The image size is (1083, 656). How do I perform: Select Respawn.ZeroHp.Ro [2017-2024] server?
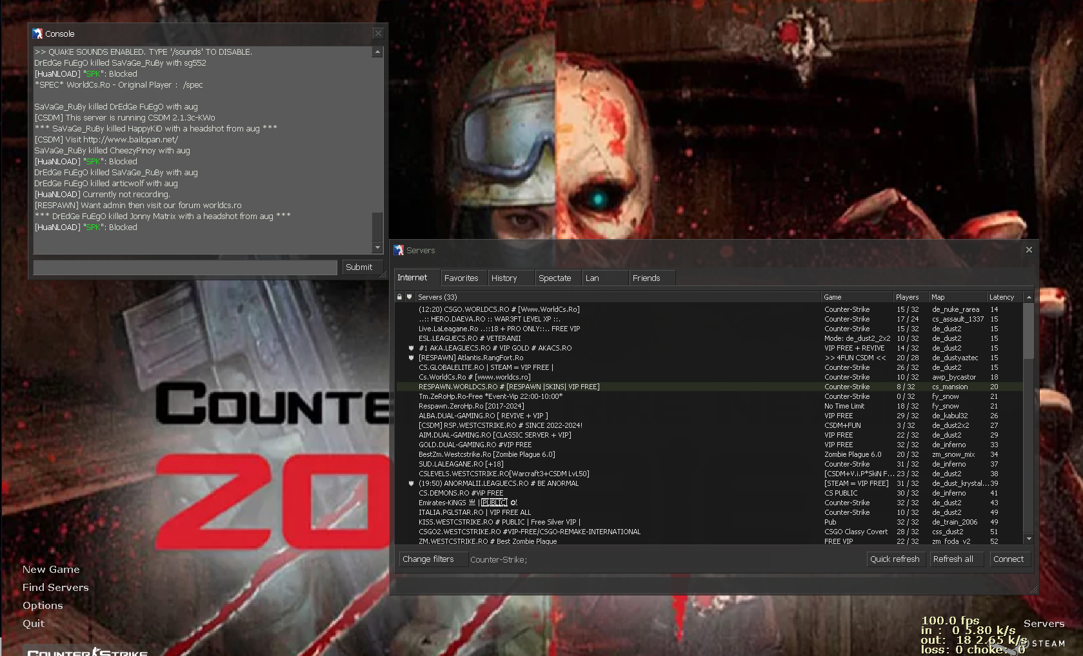coord(708,406)
